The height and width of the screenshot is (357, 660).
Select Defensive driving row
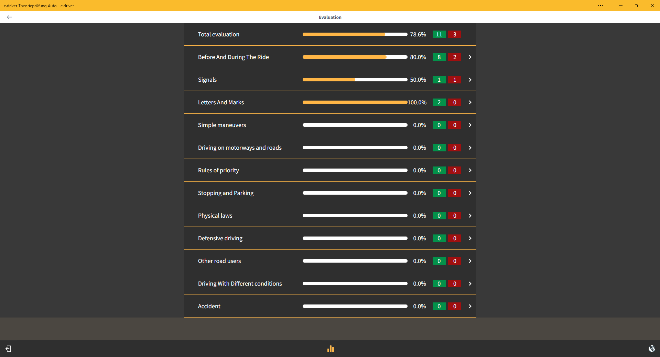[x=220, y=238]
